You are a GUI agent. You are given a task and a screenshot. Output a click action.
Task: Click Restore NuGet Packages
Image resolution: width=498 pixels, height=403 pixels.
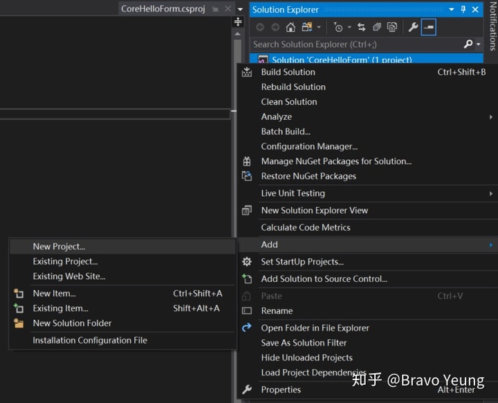coord(367,176)
